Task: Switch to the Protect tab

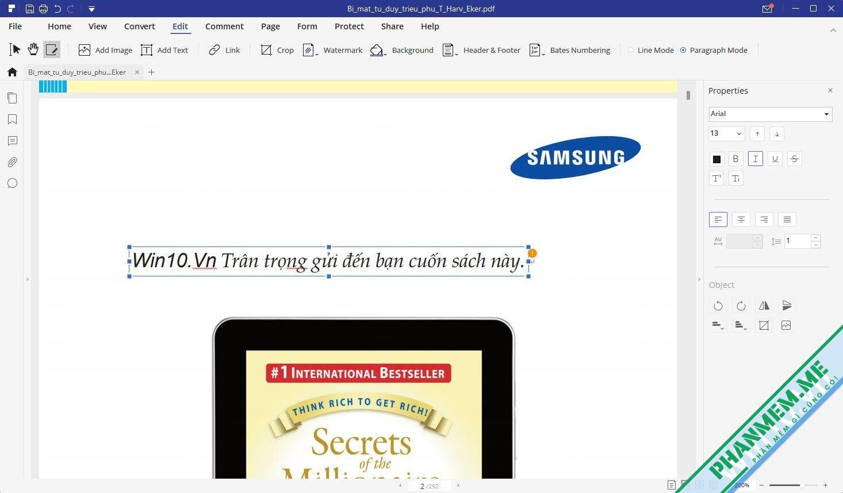Action: coord(349,26)
